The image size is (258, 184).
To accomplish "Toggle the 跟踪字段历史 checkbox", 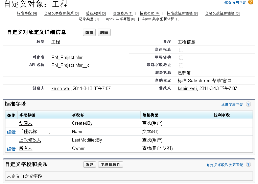I will [181, 65].
